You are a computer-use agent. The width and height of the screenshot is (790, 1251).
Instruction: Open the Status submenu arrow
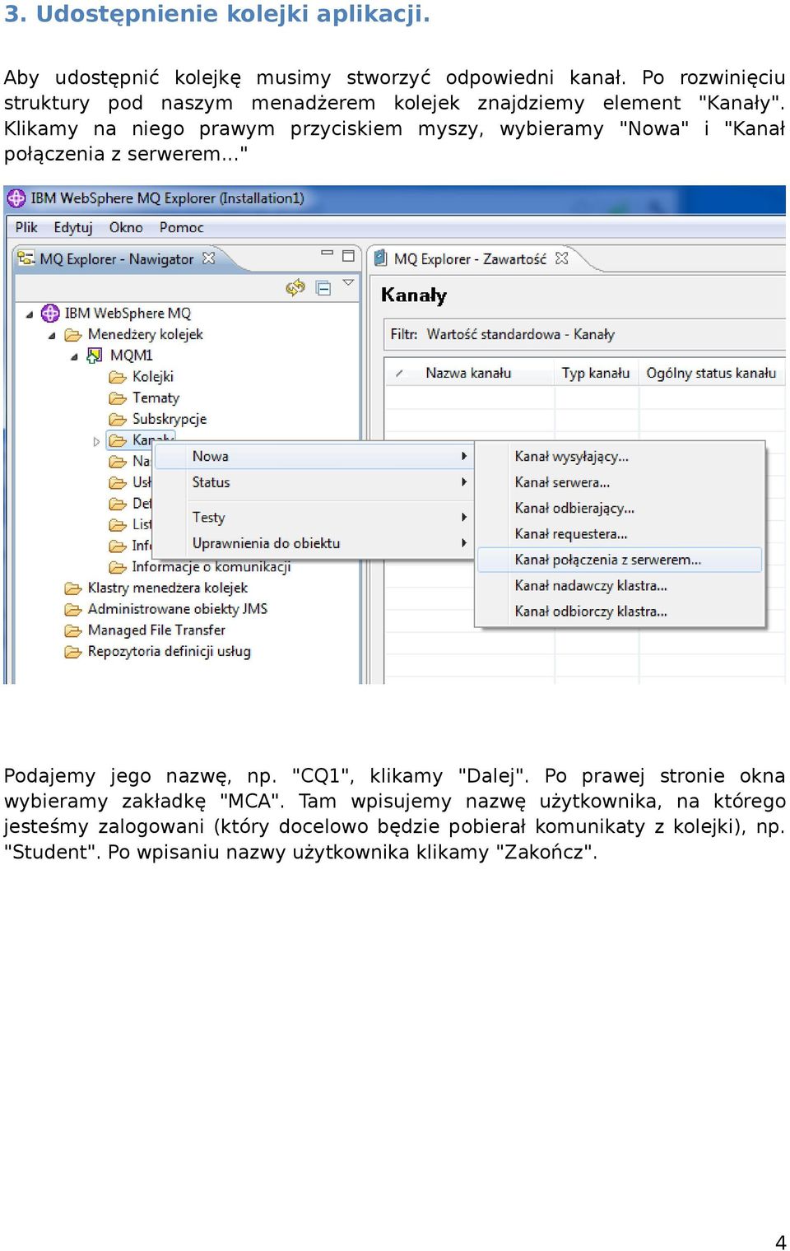[x=464, y=482]
